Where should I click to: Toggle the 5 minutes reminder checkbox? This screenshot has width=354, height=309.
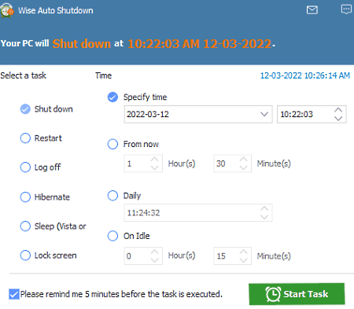pyautogui.click(x=14, y=294)
